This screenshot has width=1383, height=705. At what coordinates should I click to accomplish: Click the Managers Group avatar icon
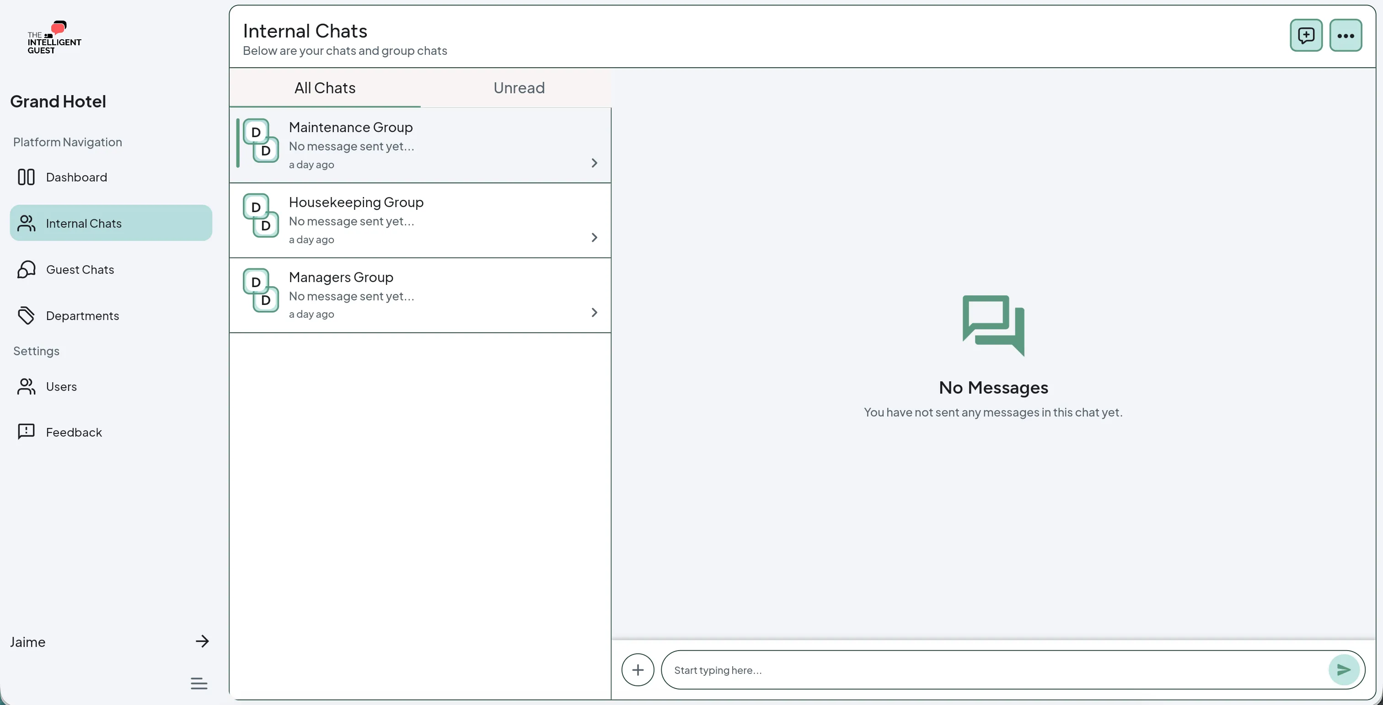click(x=261, y=290)
